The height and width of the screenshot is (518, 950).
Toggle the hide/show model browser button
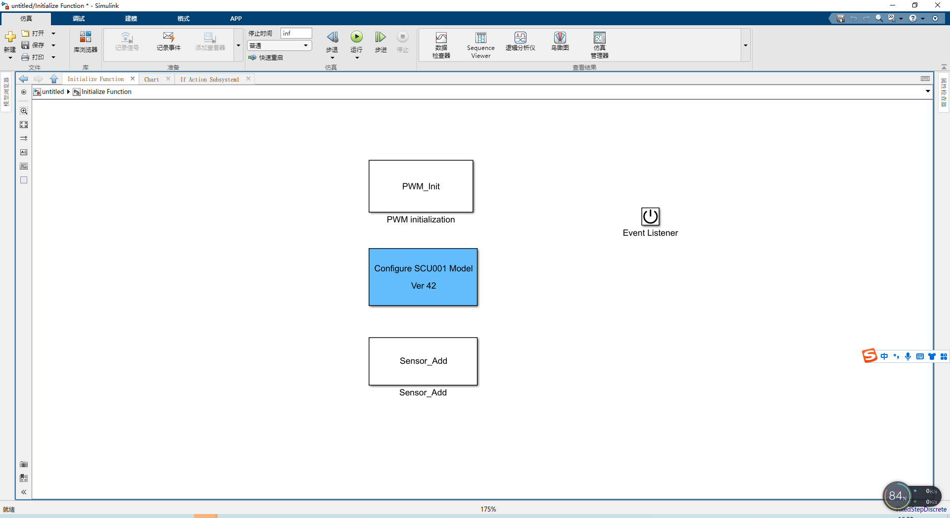24,92
